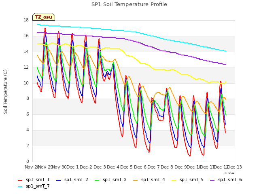Click the cyan sp1_smT_7 legend swatch
The width and height of the screenshot is (259, 194).
click(20, 187)
